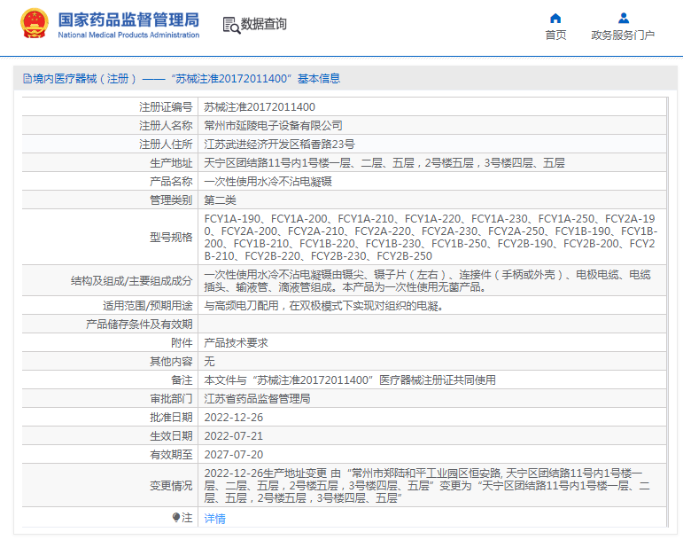Image resolution: width=683 pixels, height=540 pixels.
Task: Select registration number 苏械注准20172011400 value
Action: tap(260, 107)
